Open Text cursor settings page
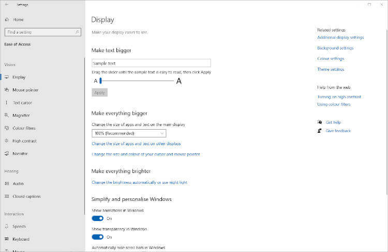The image size is (388, 252). click(23, 103)
